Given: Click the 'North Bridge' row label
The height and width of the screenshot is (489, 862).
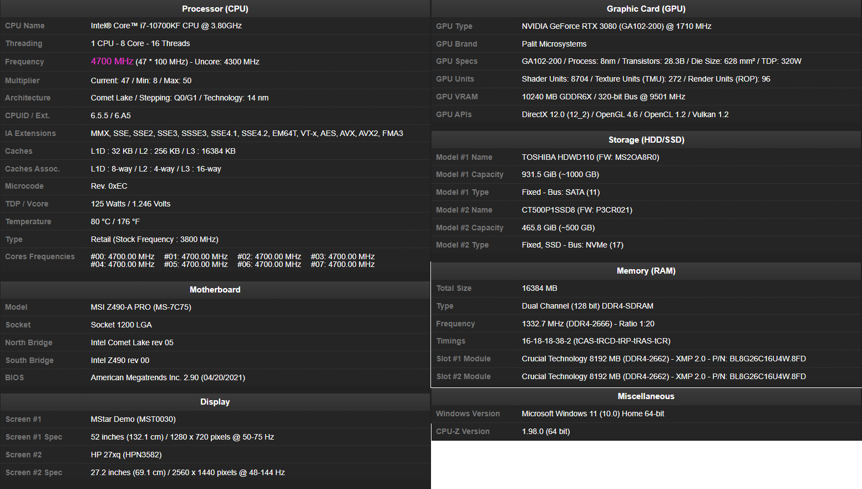Looking at the screenshot, I should pyautogui.click(x=29, y=342).
